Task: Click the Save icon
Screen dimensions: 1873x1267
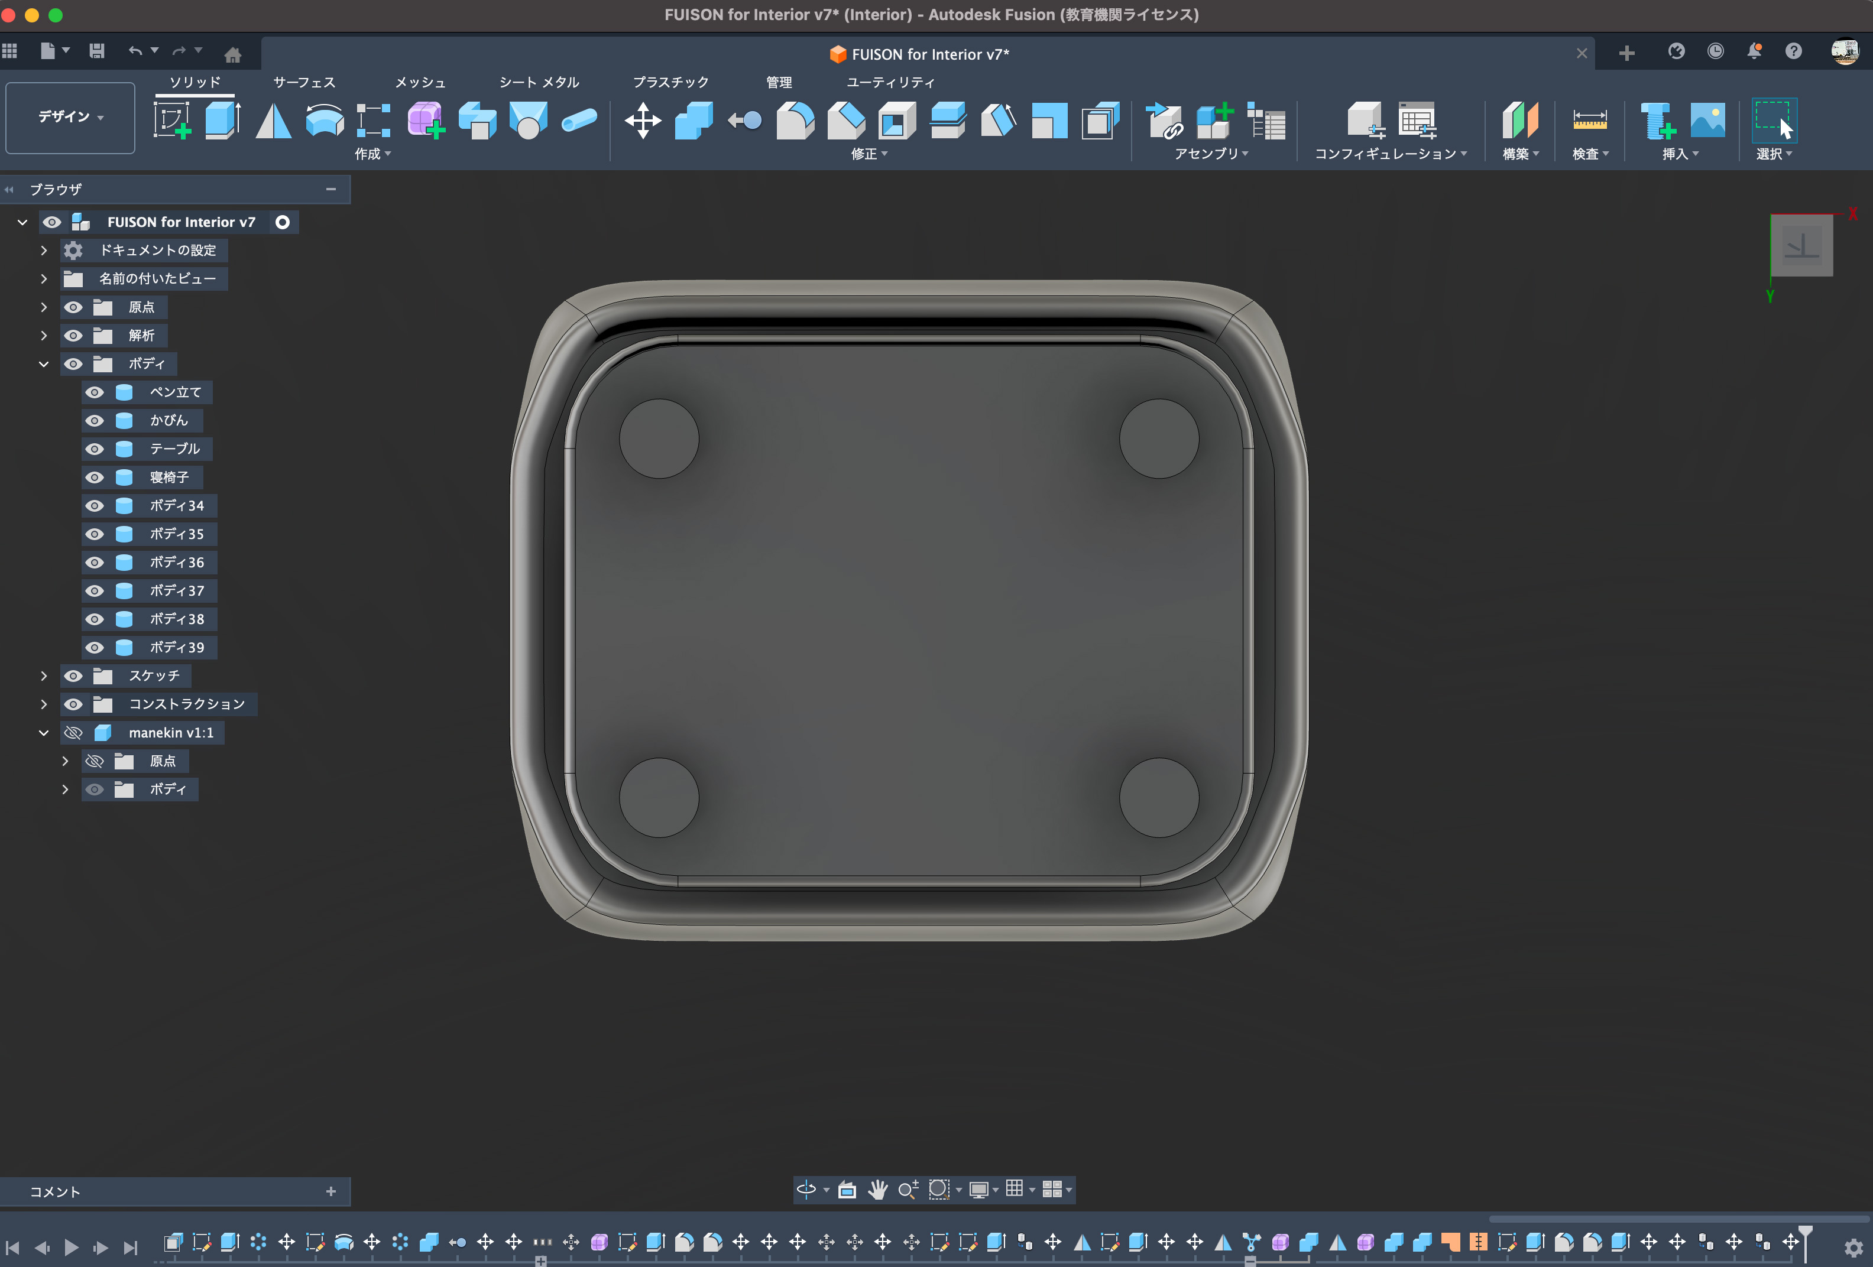Action: click(x=97, y=51)
